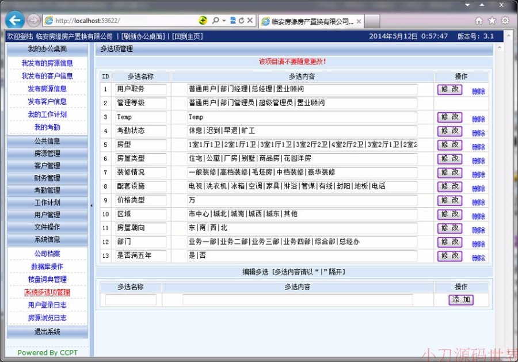518x362 pixels.
Task: Click 修改 button for 配套设施 row
Action: (450, 186)
